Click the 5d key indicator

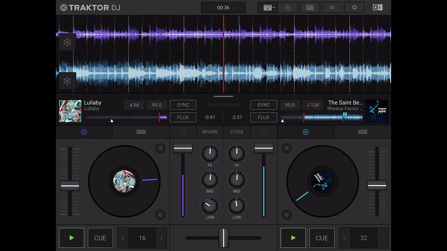tap(134, 105)
